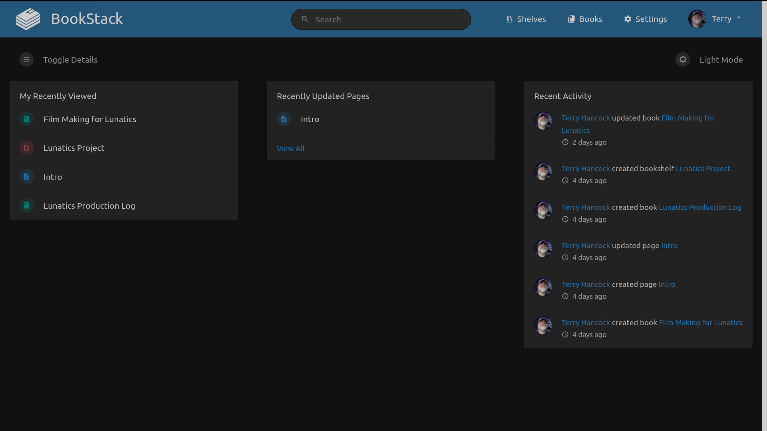
Task: Click Lunatics Project bookshelf icon
Action: click(27, 148)
